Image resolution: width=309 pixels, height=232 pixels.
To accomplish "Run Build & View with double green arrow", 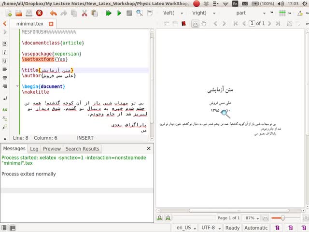I will [109, 13].
